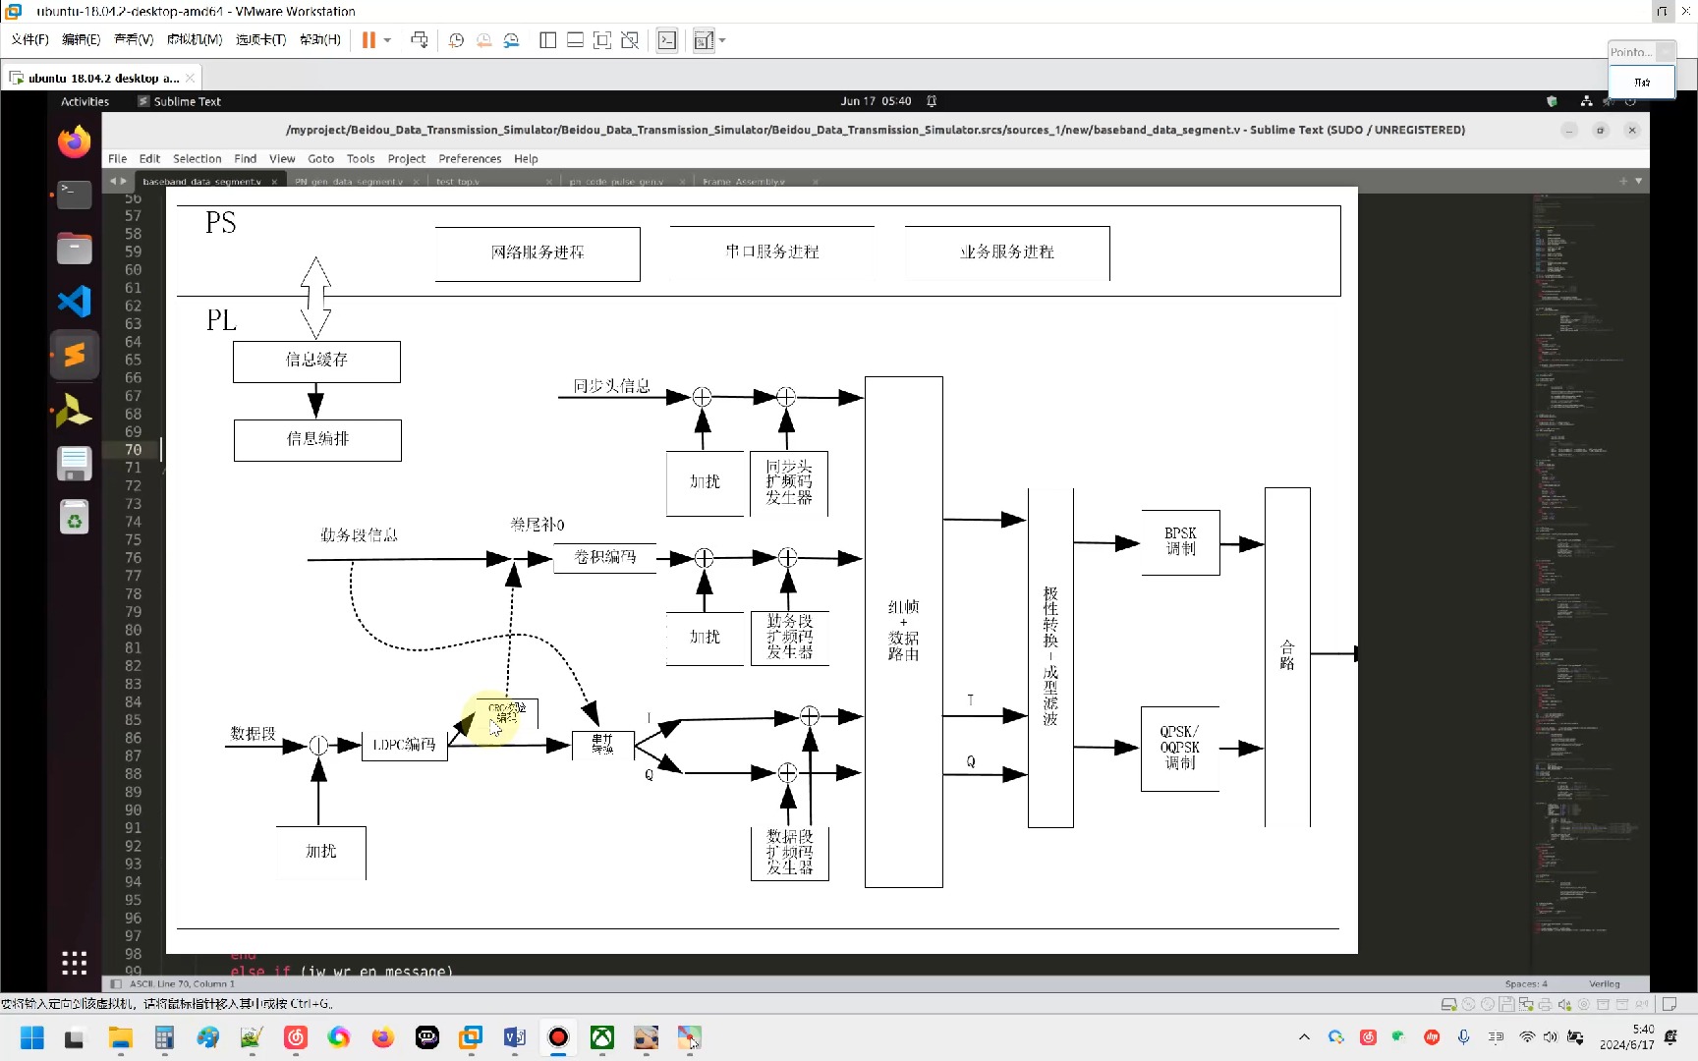Open Xbox app on the taskbar
Viewport: 1698px width, 1061px height.
pos(602,1037)
